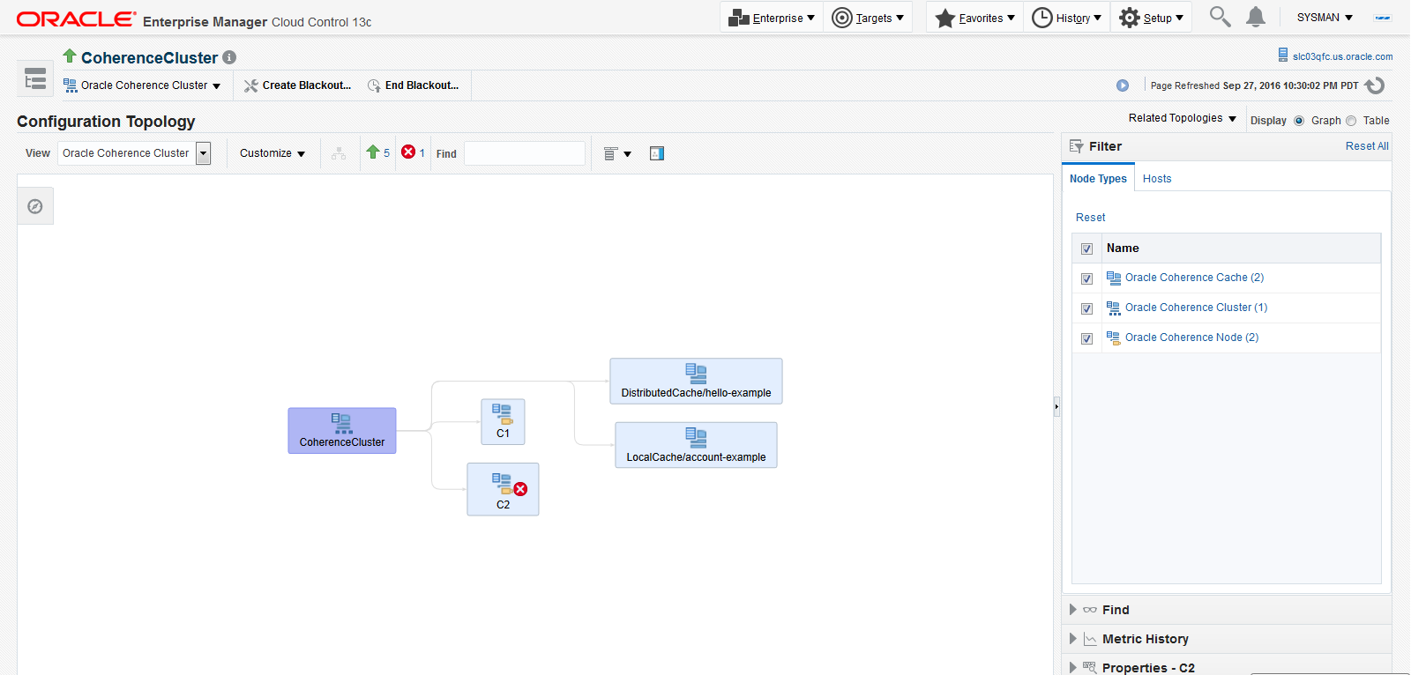Viewport: 1411px width, 675px height.
Task: Click the CoherenceCluster info icon
Action: [x=229, y=57]
